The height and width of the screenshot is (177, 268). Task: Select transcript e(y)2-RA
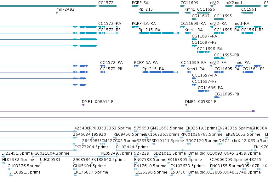coord(219,23)
